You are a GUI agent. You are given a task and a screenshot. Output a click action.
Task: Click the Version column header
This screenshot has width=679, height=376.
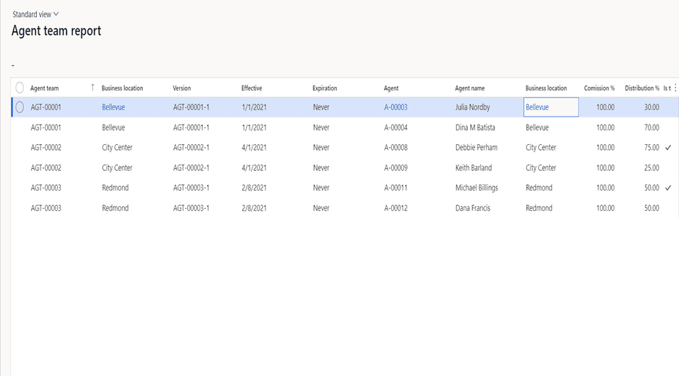point(182,88)
